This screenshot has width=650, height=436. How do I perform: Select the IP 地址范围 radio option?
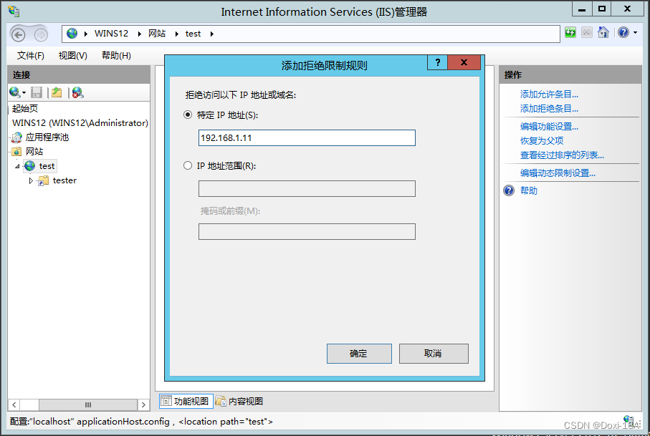tap(187, 167)
